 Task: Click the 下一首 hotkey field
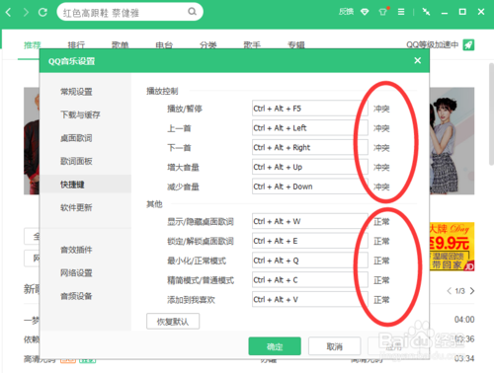point(310,147)
